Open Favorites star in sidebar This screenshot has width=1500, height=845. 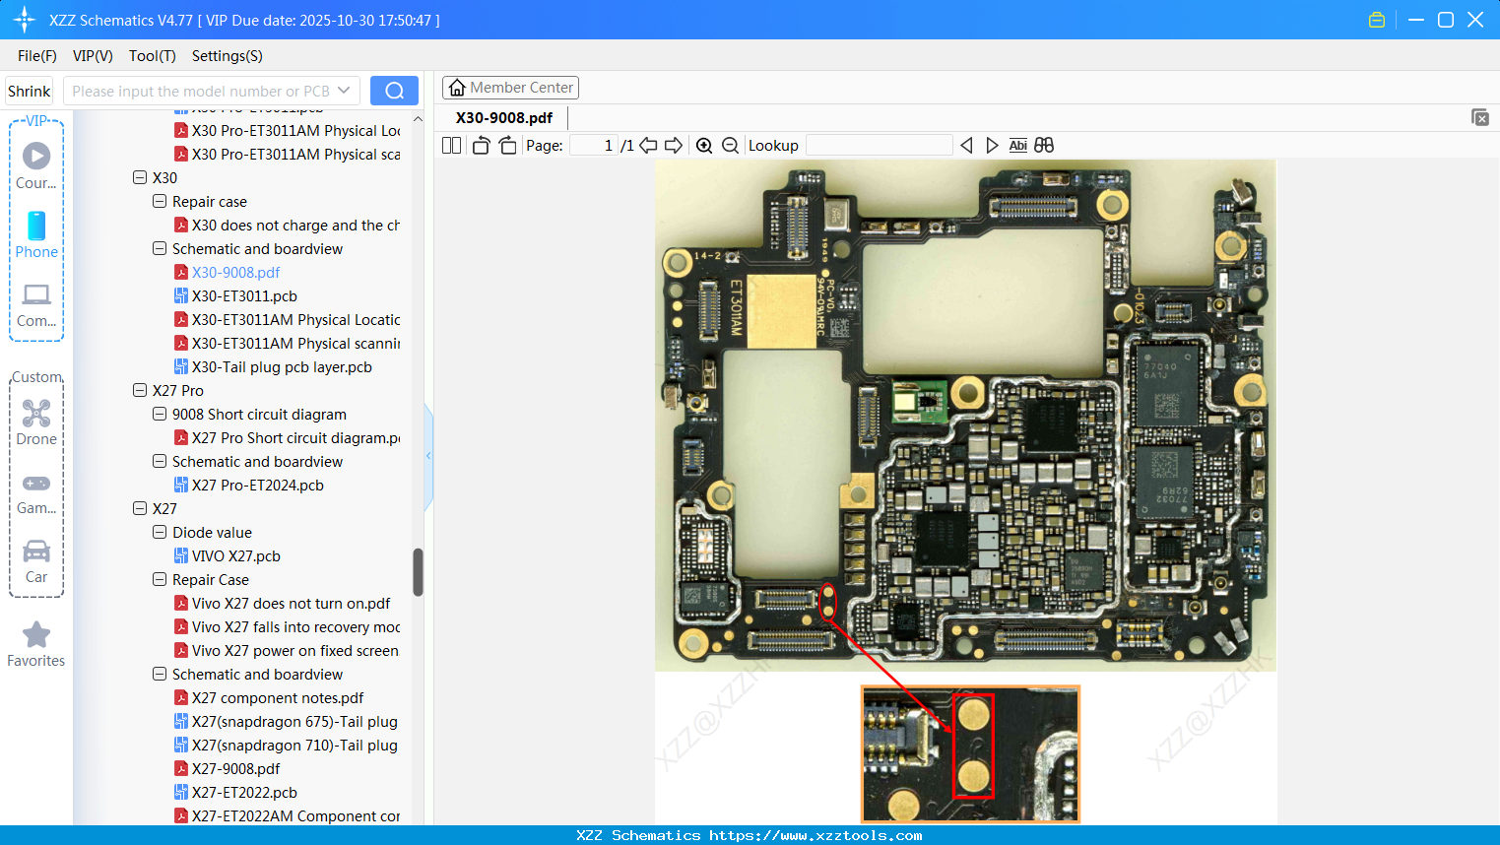pyautogui.click(x=36, y=644)
